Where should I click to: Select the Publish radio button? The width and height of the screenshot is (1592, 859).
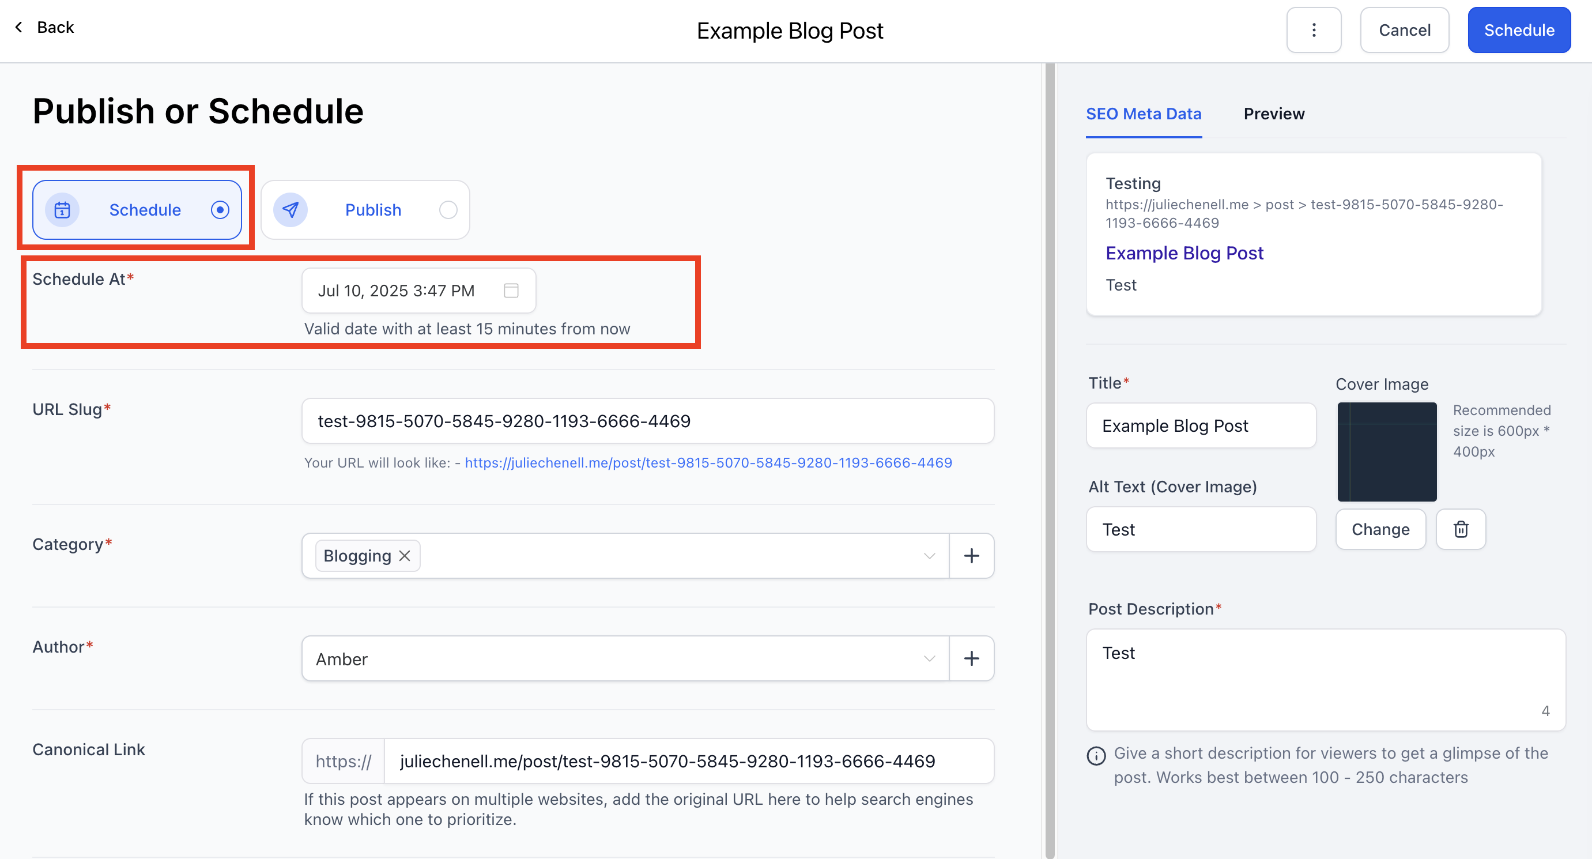point(448,210)
